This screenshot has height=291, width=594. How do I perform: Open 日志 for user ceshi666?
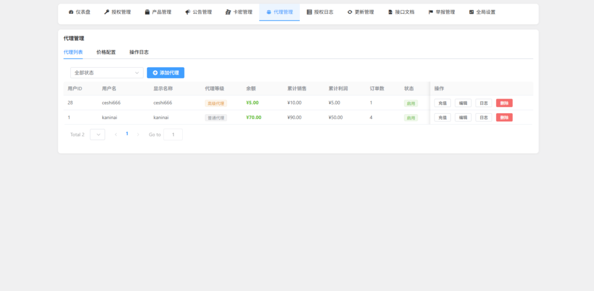click(483, 103)
